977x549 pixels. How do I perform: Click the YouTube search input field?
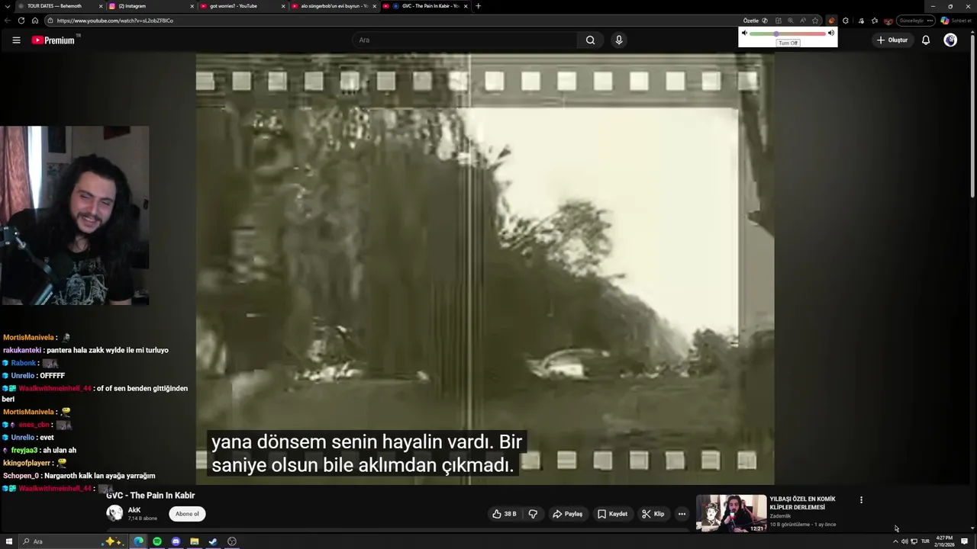click(466, 40)
